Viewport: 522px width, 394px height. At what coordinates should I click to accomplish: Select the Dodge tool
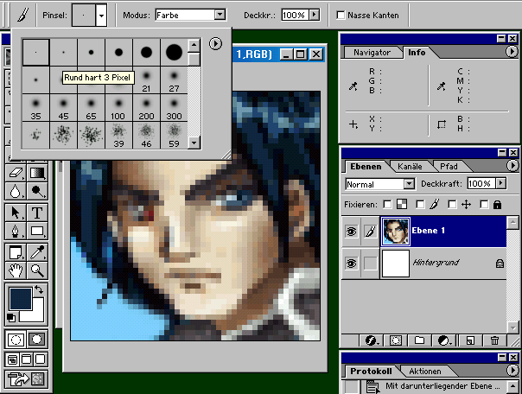37,191
